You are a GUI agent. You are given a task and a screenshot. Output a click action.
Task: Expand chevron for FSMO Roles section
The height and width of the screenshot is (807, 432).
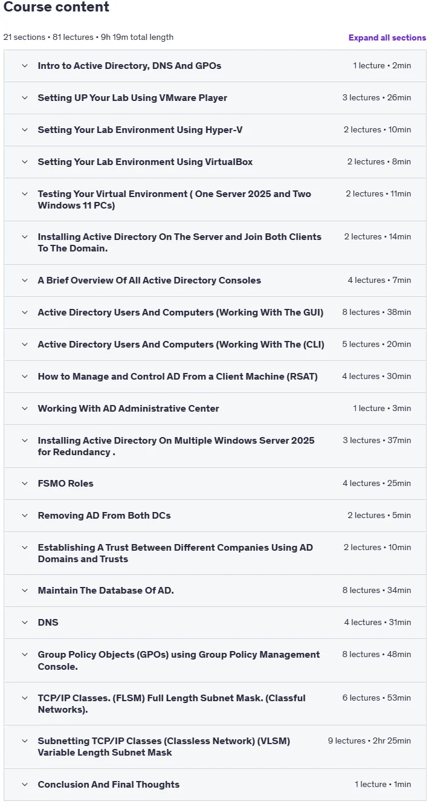click(25, 483)
